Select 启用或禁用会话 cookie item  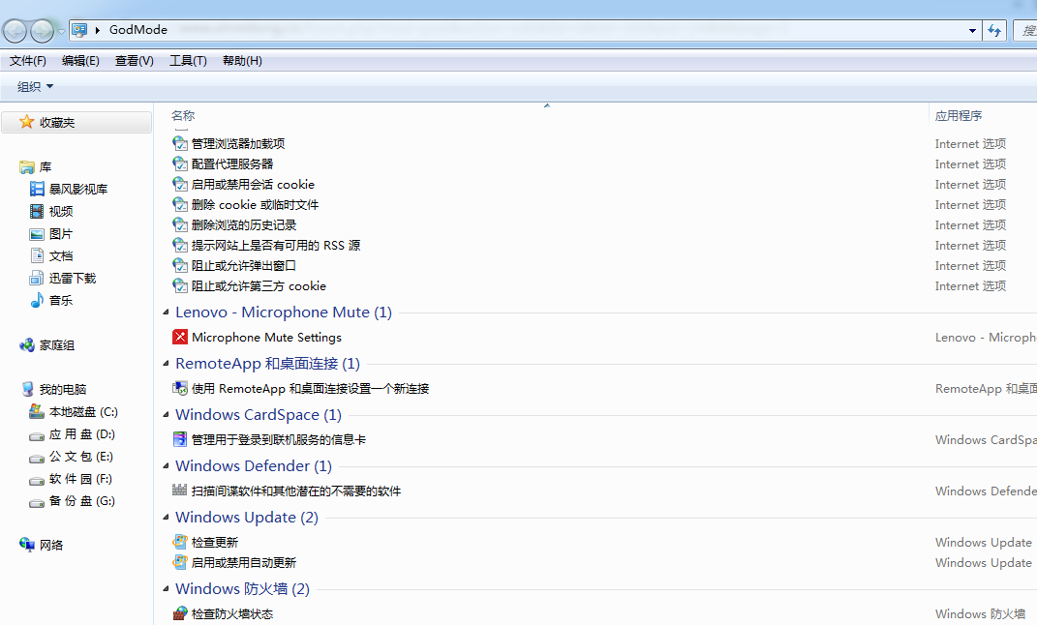tap(243, 185)
